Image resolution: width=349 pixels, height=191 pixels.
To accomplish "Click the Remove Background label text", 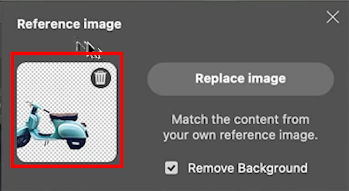I will pos(248,168).
